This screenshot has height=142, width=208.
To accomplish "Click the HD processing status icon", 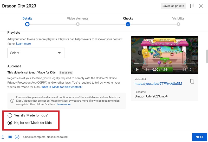I will point(10,137).
